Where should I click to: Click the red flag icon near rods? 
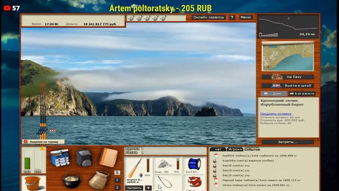point(52,131)
